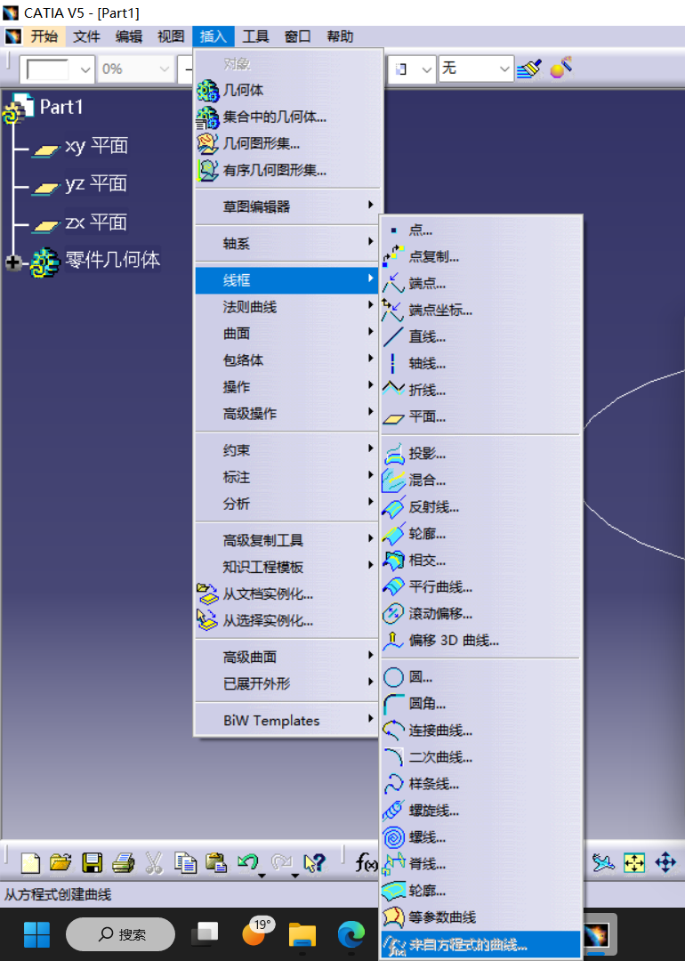Select 有序几何图形集... from Insert menu
The width and height of the screenshot is (685, 961).
(x=286, y=170)
